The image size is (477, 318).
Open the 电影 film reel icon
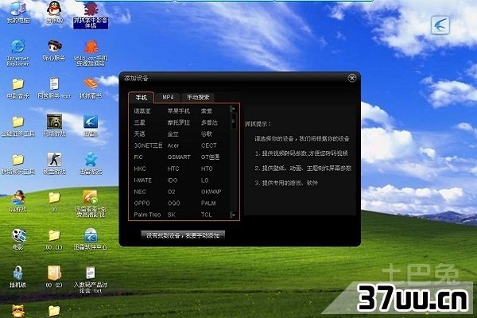pos(18,239)
